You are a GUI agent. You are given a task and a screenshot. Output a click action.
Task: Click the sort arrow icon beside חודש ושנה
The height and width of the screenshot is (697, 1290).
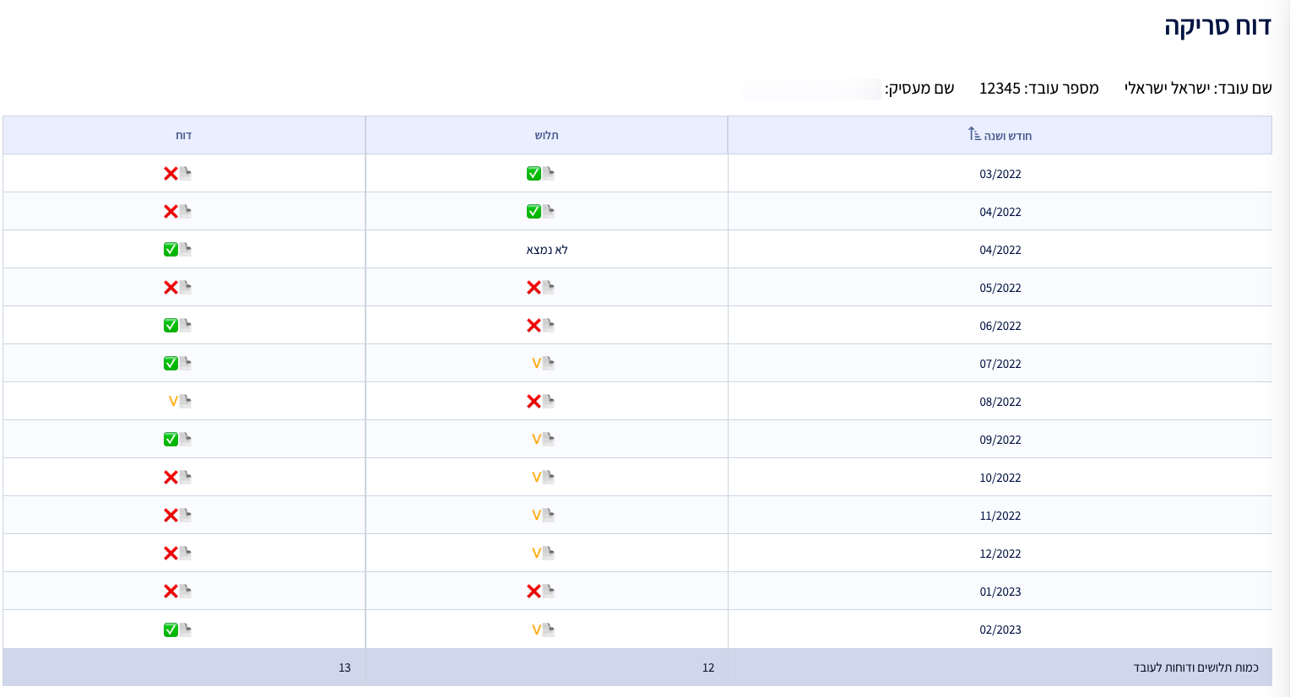(973, 134)
